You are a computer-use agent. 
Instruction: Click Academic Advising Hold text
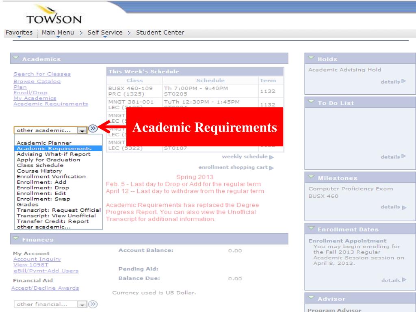(x=344, y=70)
